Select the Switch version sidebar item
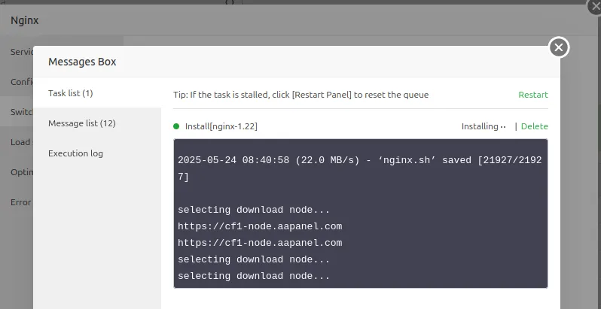Image resolution: width=601 pixels, height=309 pixels. coord(22,112)
